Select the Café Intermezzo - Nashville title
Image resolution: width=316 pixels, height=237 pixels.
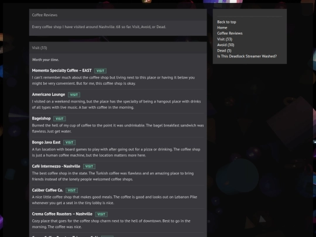pyautogui.click(x=56, y=166)
